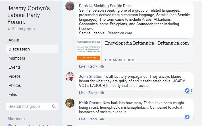Image resolution: width=202 pixels, height=126 pixels.
Task: Open the group's Events page
Action: point(14,67)
